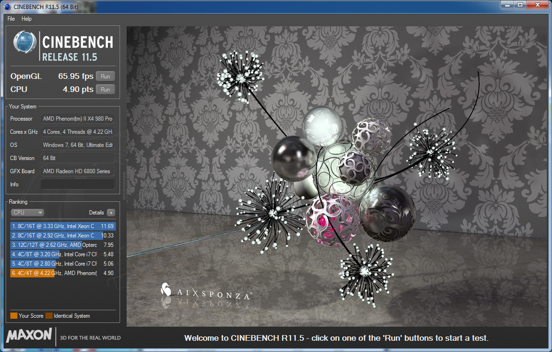Click the Aixsponza logo in the render
Viewport: 552px width, 352px height.
(206, 293)
